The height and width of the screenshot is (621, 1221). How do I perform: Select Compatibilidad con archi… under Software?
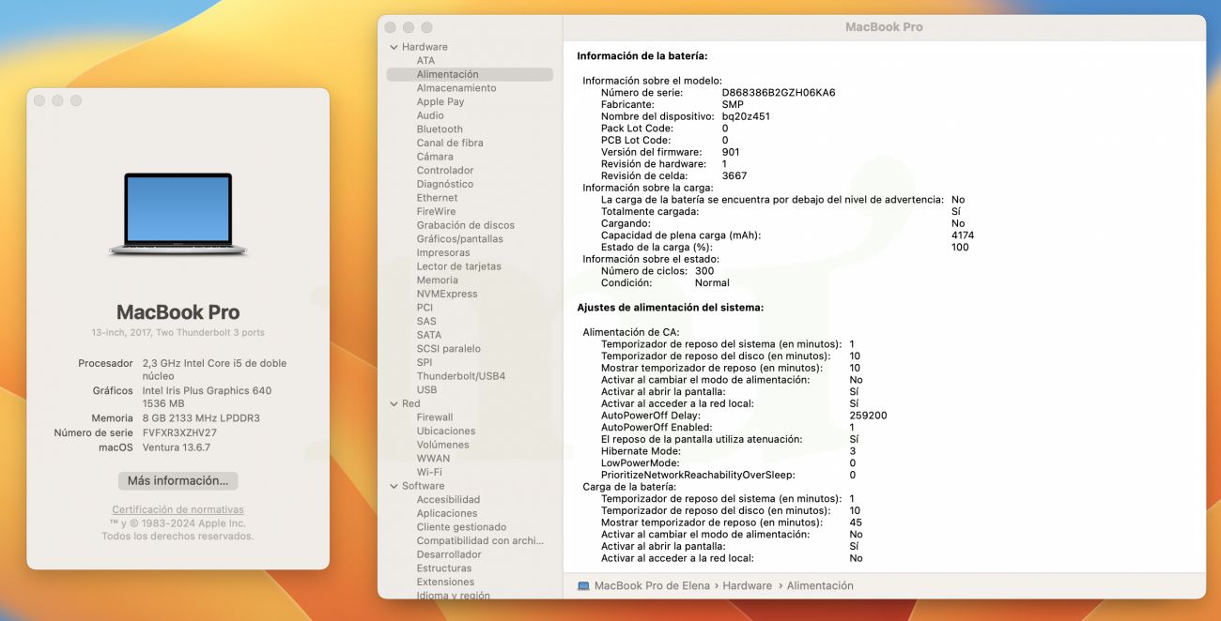pos(480,540)
